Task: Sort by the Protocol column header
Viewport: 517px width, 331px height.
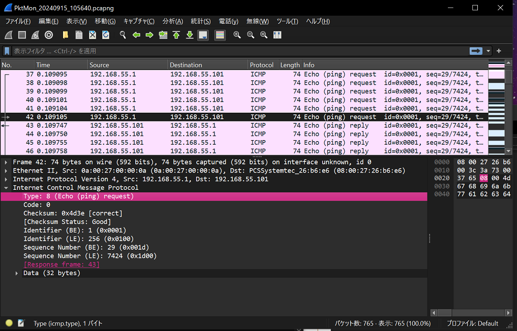Action: coord(263,65)
